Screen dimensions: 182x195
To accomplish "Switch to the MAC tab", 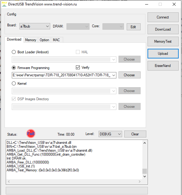I will coord(56,40).
